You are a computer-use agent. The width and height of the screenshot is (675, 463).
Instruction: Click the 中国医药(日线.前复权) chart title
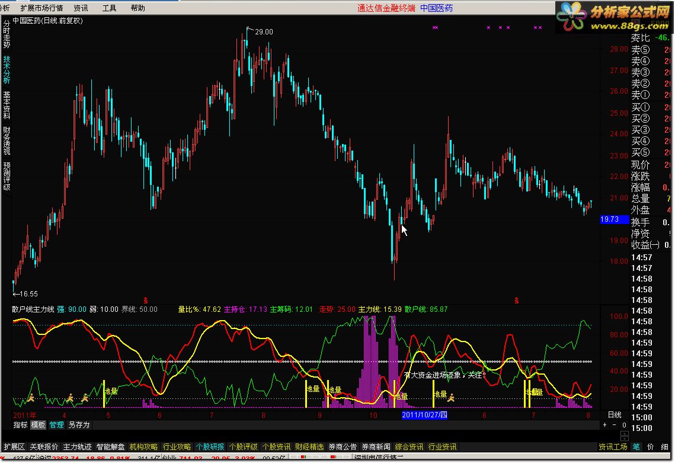coord(48,21)
